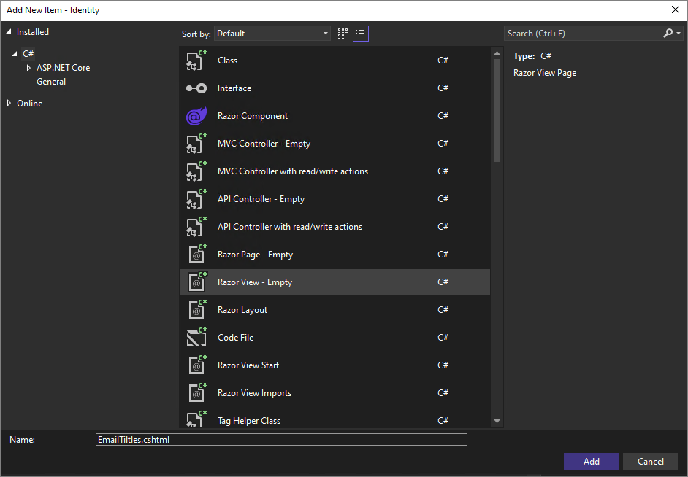Click the Razor Layout icon

coord(196,310)
